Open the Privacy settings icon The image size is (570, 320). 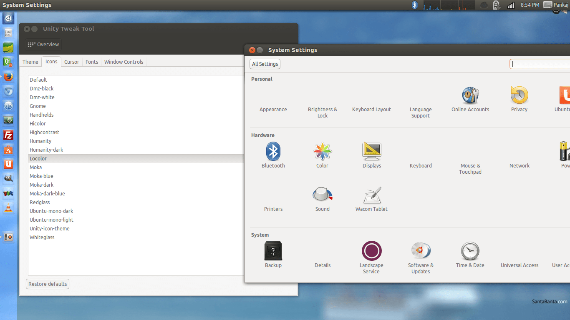520,99
